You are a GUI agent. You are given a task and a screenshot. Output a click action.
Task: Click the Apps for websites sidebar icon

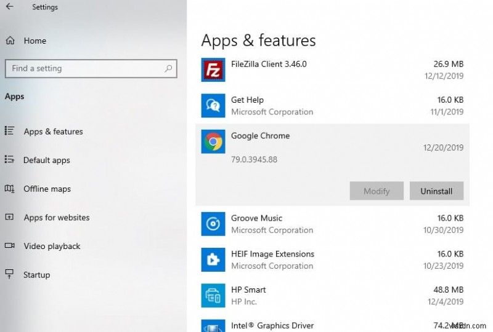point(9,217)
